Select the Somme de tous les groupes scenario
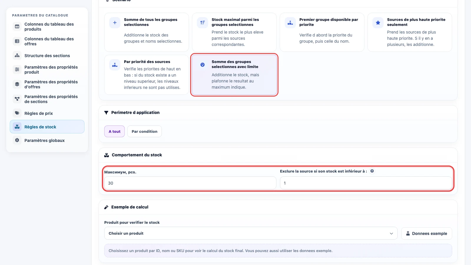This screenshot has width=471, height=265. click(x=147, y=32)
